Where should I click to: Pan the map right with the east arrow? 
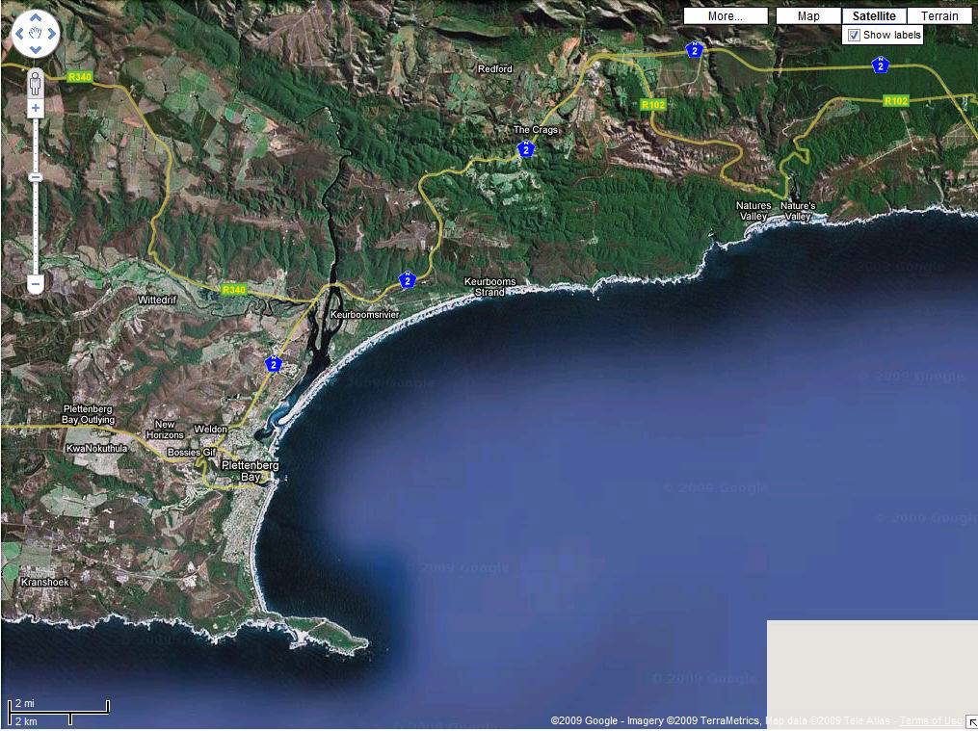click(52, 34)
